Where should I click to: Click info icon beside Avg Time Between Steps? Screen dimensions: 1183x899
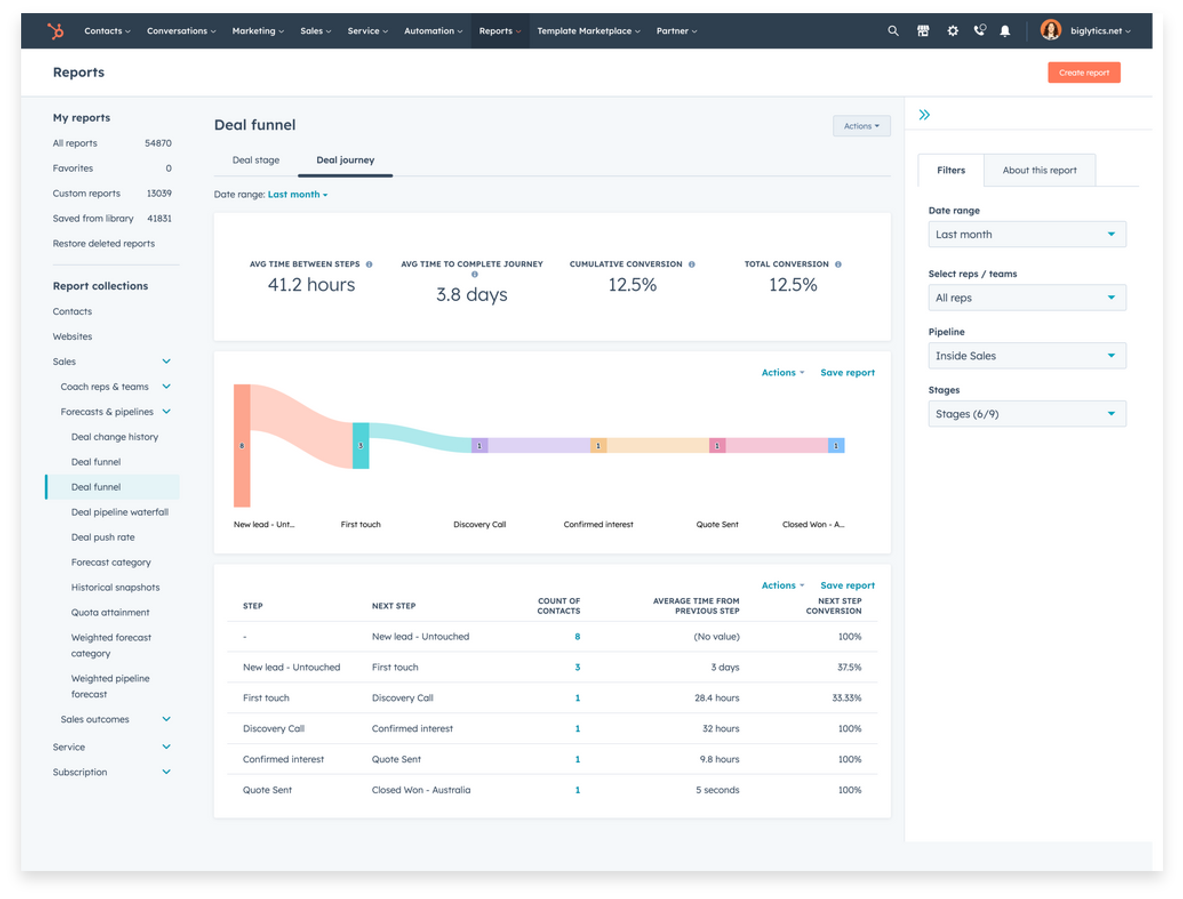[x=369, y=264]
